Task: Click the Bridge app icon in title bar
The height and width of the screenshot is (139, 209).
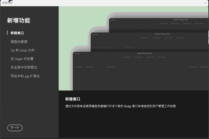Action: click(10, 1)
